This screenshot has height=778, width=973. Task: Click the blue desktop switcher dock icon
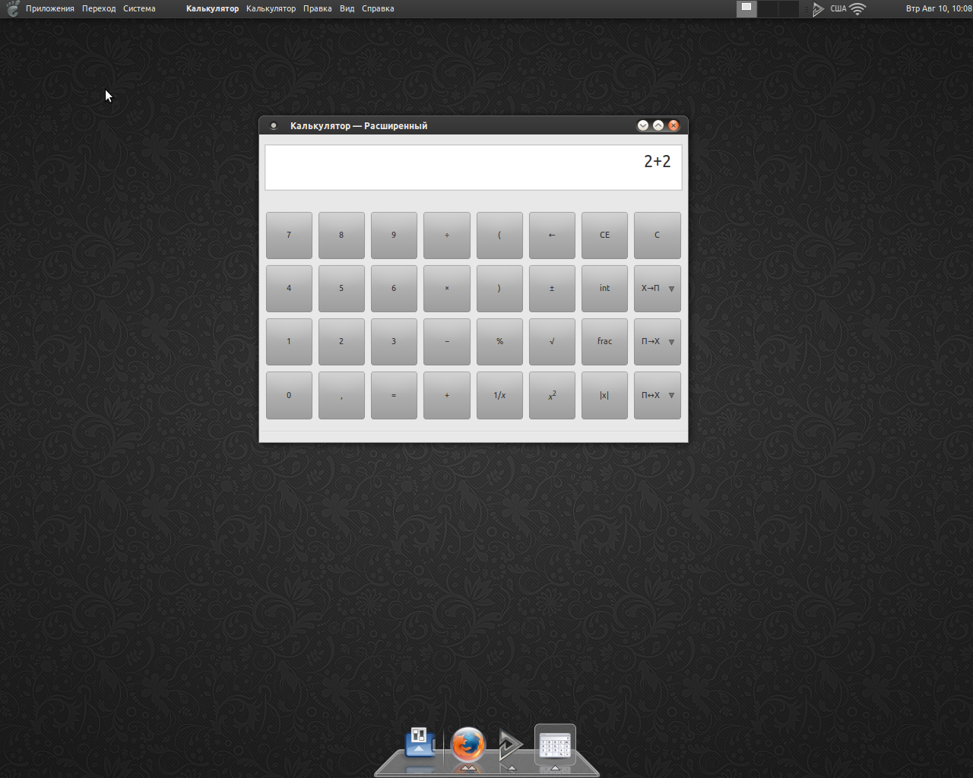pos(420,744)
